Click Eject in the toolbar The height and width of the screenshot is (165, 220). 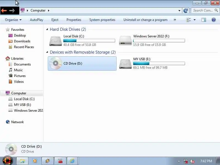pyautogui.click(x=55, y=20)
